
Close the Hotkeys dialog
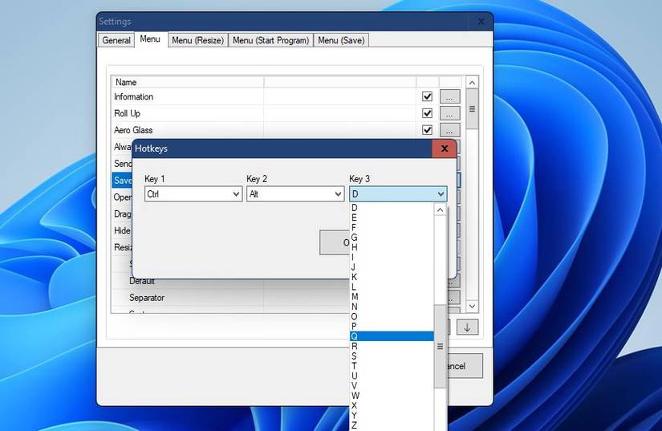(445, 148)
